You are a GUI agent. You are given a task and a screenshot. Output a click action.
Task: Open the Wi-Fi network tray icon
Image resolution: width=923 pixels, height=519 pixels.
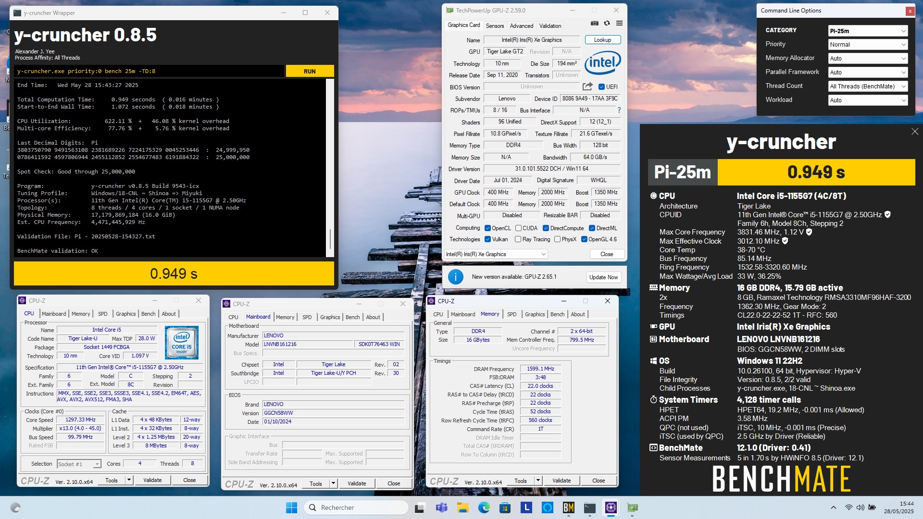tap(849, 507)
